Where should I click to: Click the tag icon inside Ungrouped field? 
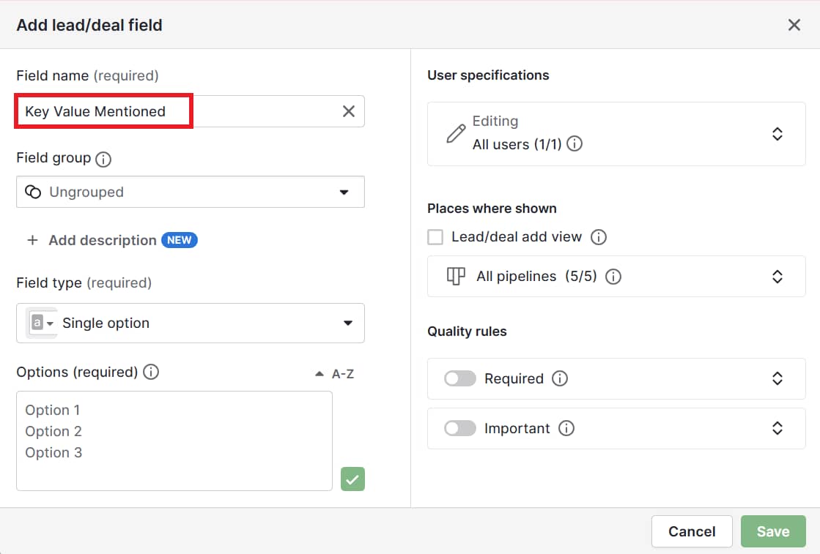[x=34, y=192]
